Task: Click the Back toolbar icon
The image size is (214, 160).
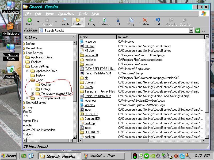Action: (30, 20)
